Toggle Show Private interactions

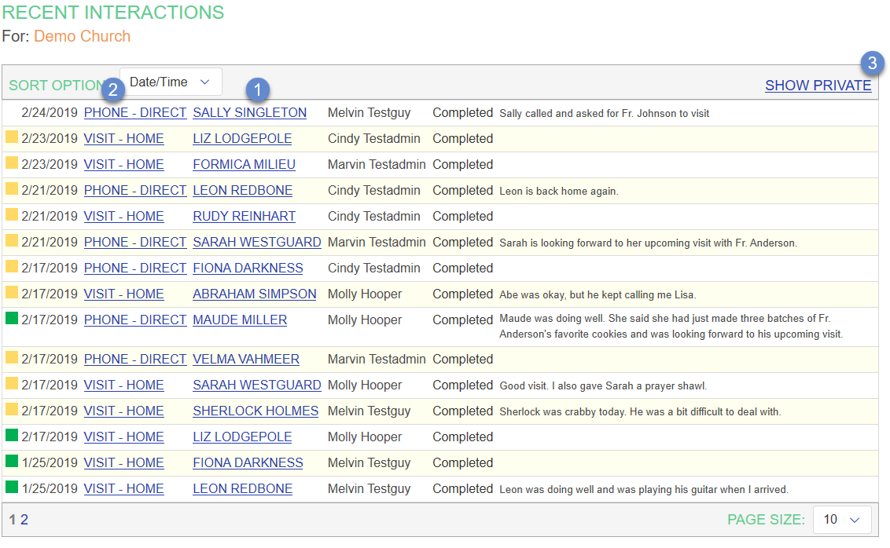coord(818,86)
